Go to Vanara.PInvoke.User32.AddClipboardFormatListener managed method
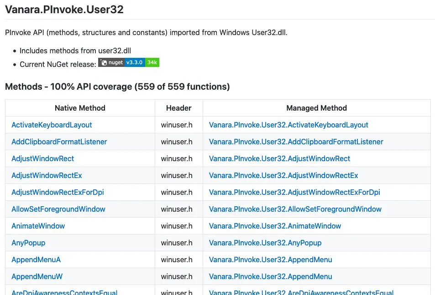 click(x=296, y=142)
